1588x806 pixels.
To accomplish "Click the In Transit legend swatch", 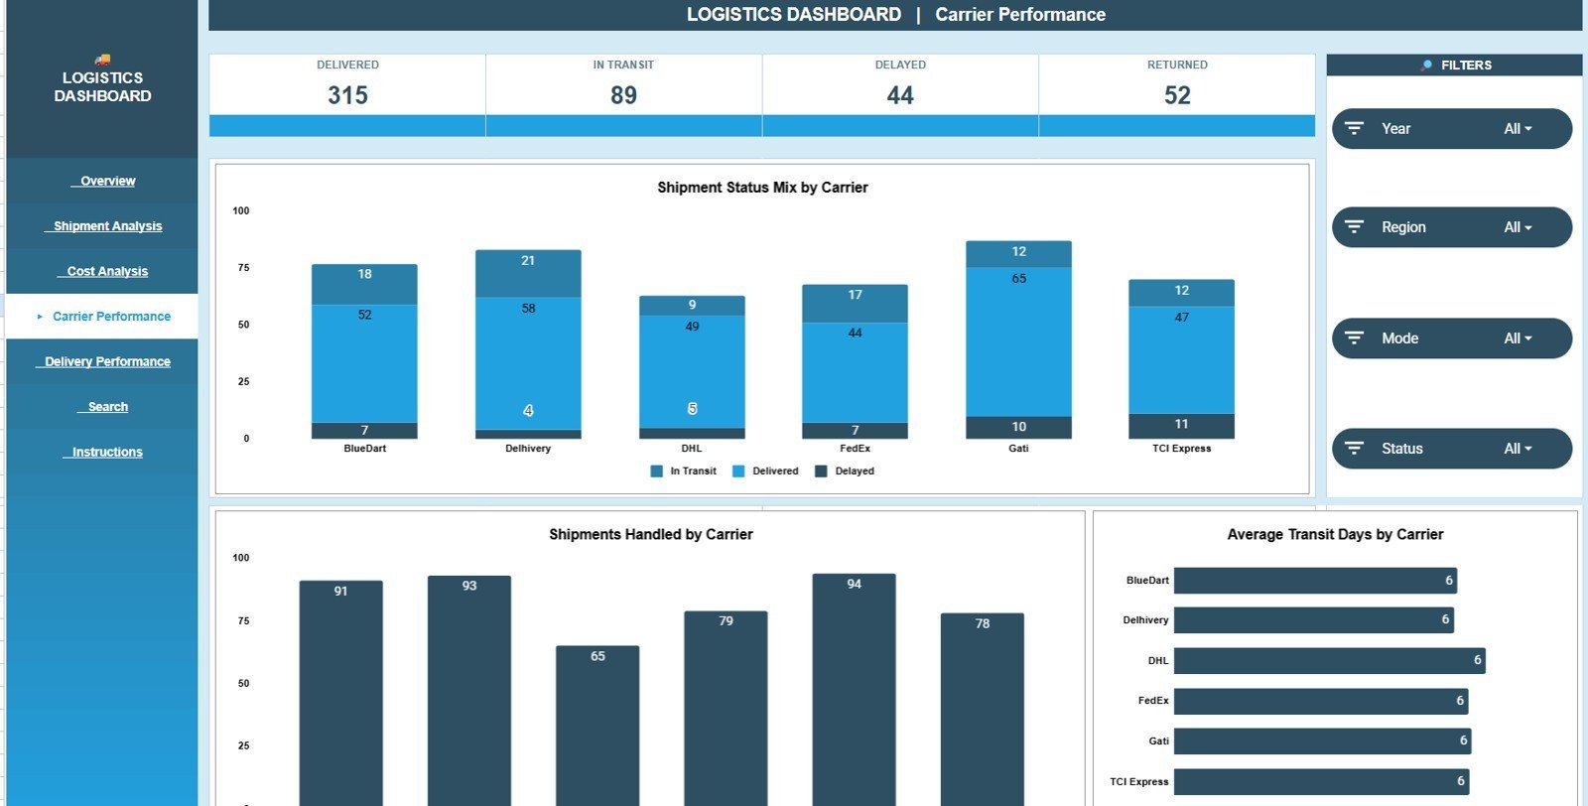I will click(x=656, y=471).
